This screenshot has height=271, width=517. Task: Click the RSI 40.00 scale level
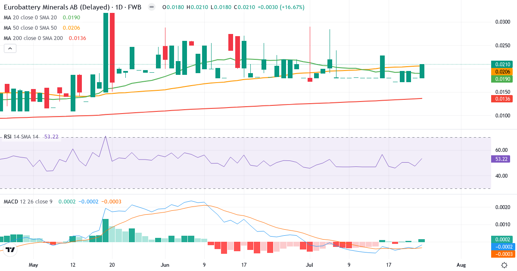[501, 176]
